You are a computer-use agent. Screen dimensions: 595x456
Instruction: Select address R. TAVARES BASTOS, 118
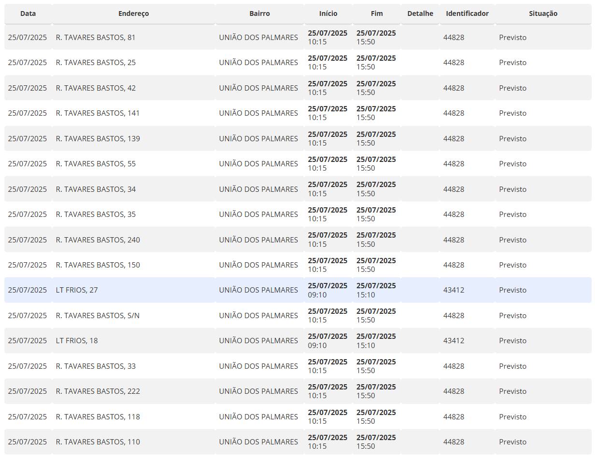click(98, 416)
